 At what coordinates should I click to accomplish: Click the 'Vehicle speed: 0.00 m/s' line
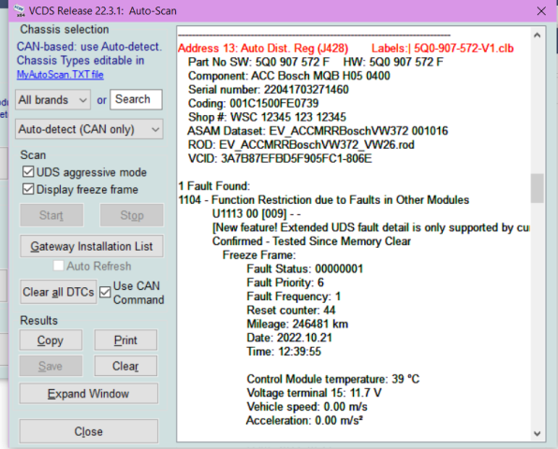click(307, 407)
